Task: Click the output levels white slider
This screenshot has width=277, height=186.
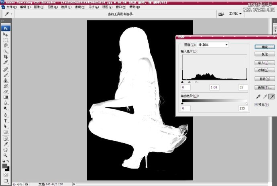Action: click(x=246, y=104)
